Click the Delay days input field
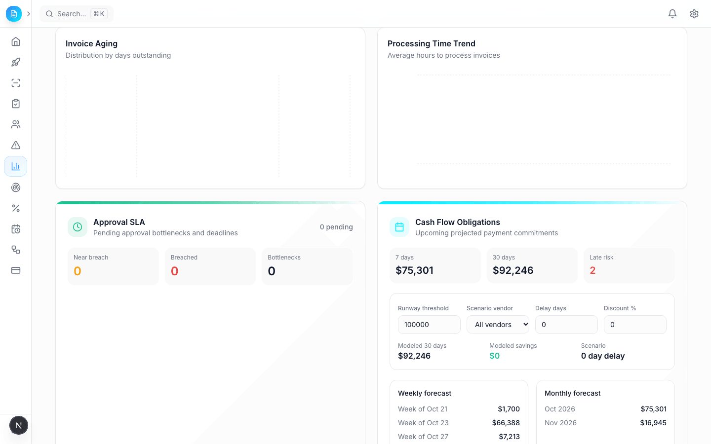 566,325
